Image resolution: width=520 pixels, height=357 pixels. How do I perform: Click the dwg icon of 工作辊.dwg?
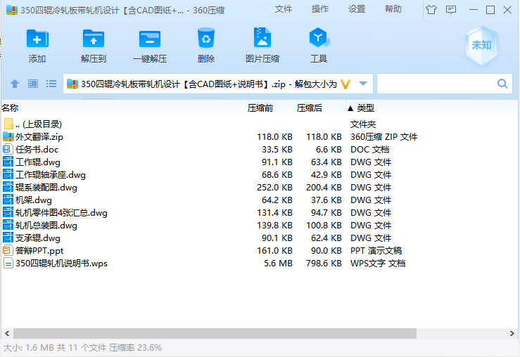8,162
